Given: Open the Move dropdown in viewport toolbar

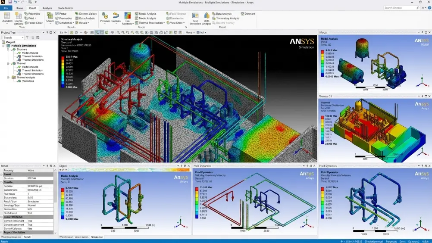Looking at the screenshot, I should [190, 32].
